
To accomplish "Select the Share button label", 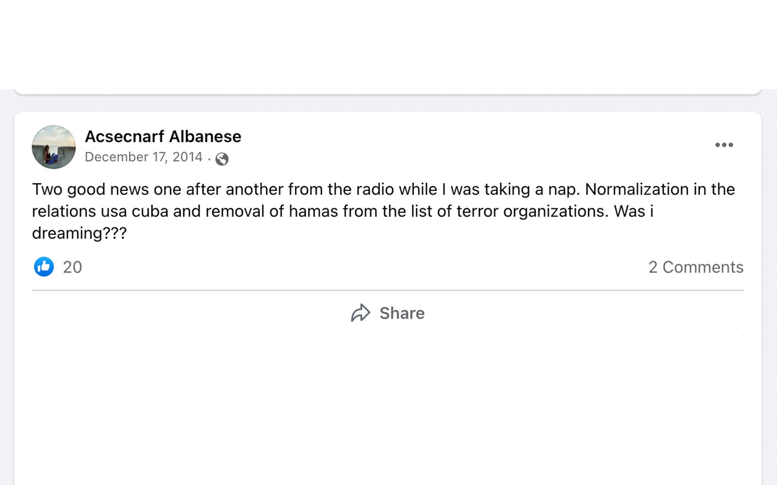I will 402,313.
